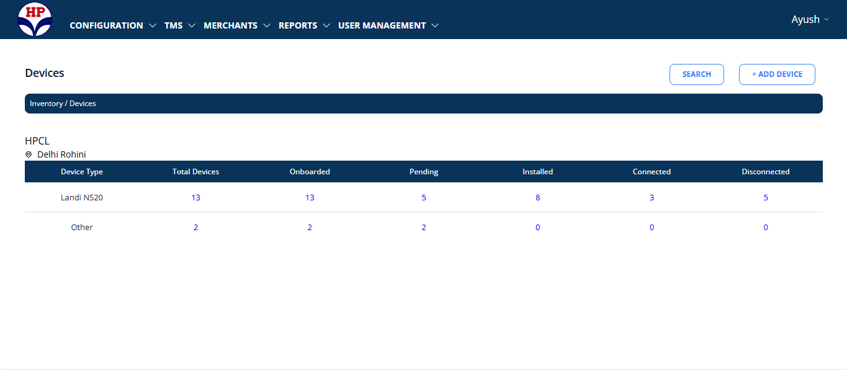Click the Inventory / Devices breadcrumb
This screenshot has width=847, height=374.
coord(63,104)
